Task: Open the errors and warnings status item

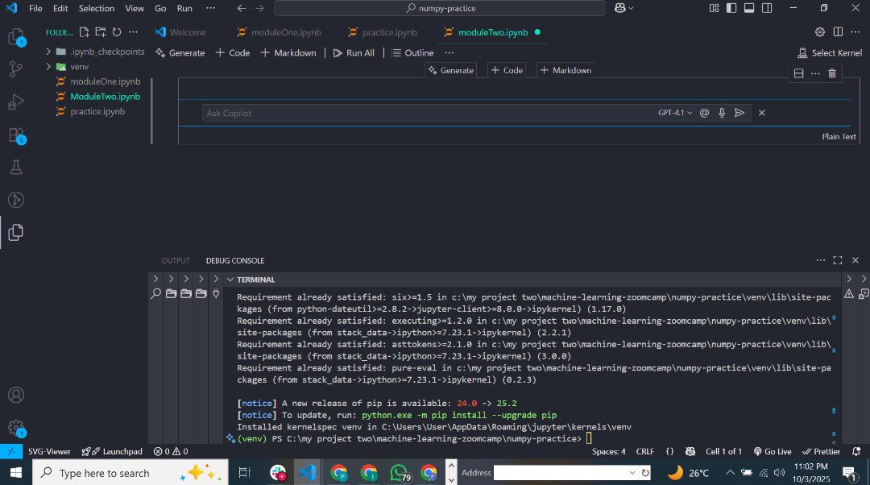Action: coord(171,452)
